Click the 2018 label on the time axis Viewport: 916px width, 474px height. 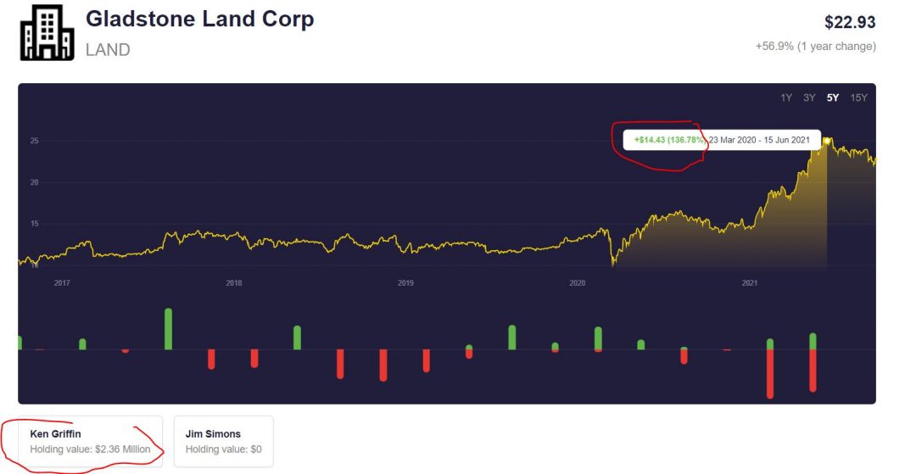coord(233,283)
